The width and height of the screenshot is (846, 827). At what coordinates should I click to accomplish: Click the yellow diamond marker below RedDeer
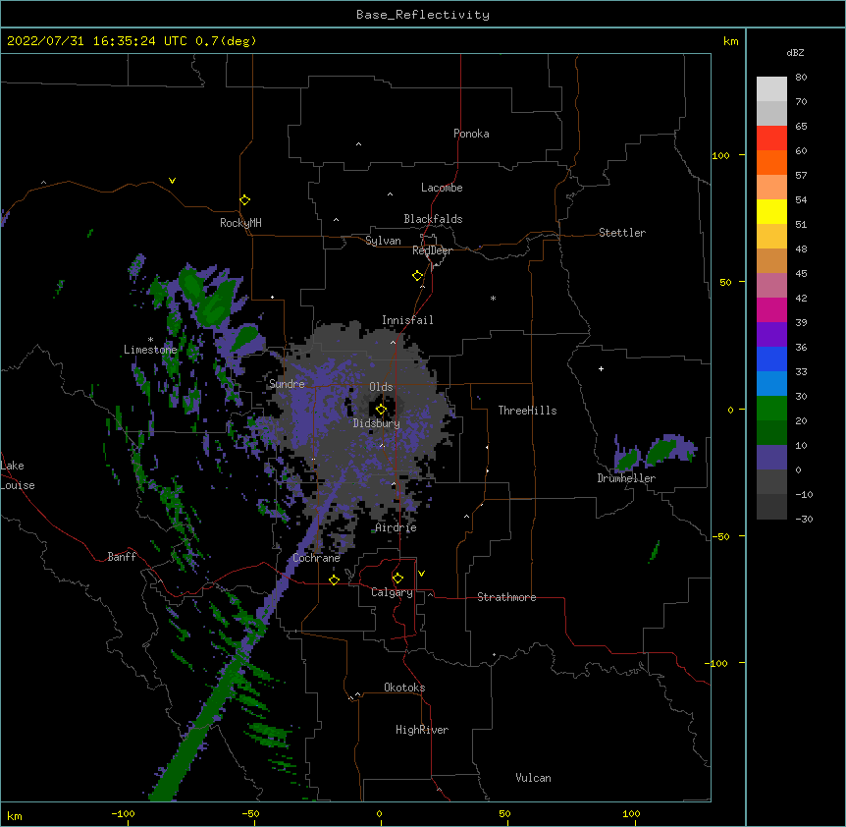pos(417,276)
